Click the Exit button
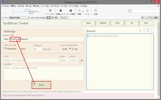Viewport: 161px width, 100px height. (x=146, y=23)
